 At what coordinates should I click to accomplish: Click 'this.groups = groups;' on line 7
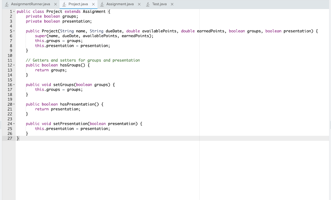[x=59, y=41]
